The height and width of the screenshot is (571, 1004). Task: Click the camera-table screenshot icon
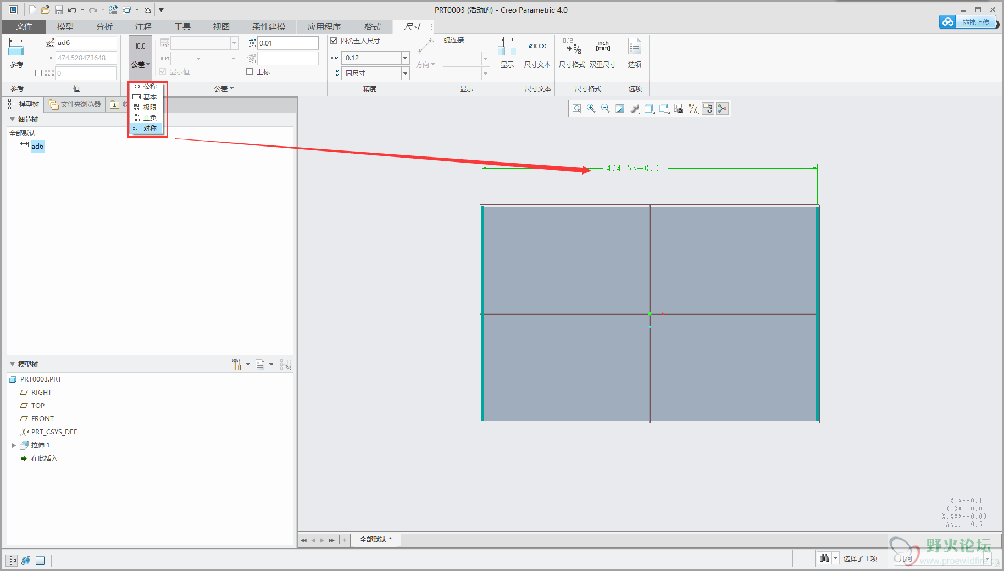tap(679, 109)
